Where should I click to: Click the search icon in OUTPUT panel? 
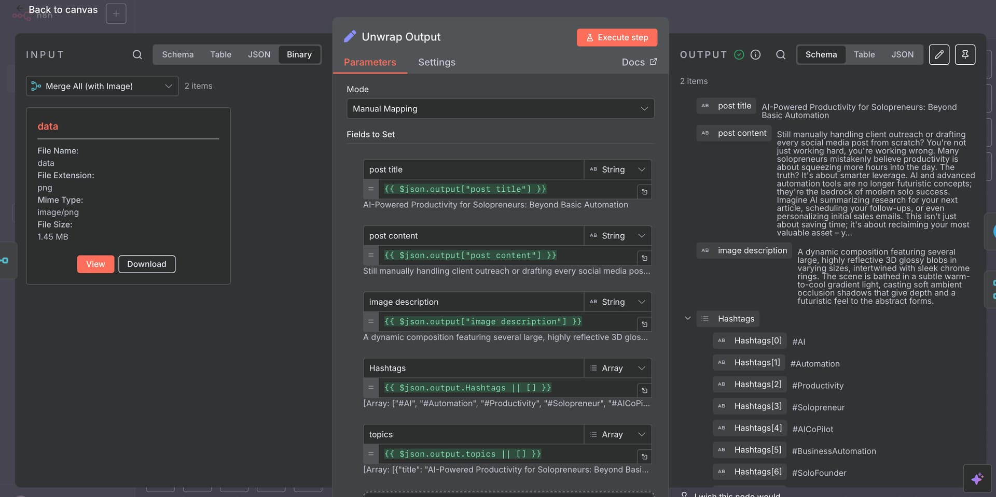coord(780,55)
